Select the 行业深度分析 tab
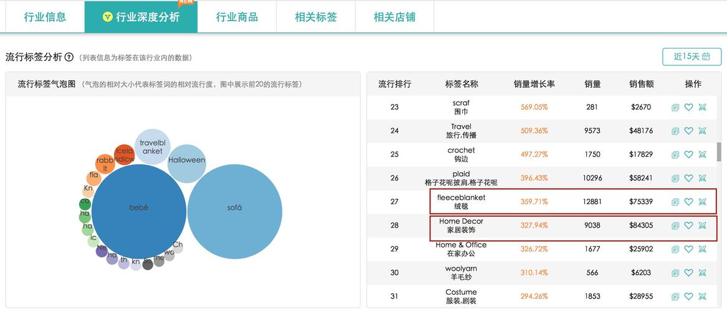Screen dimensions: 727x311 pos(141,17)
